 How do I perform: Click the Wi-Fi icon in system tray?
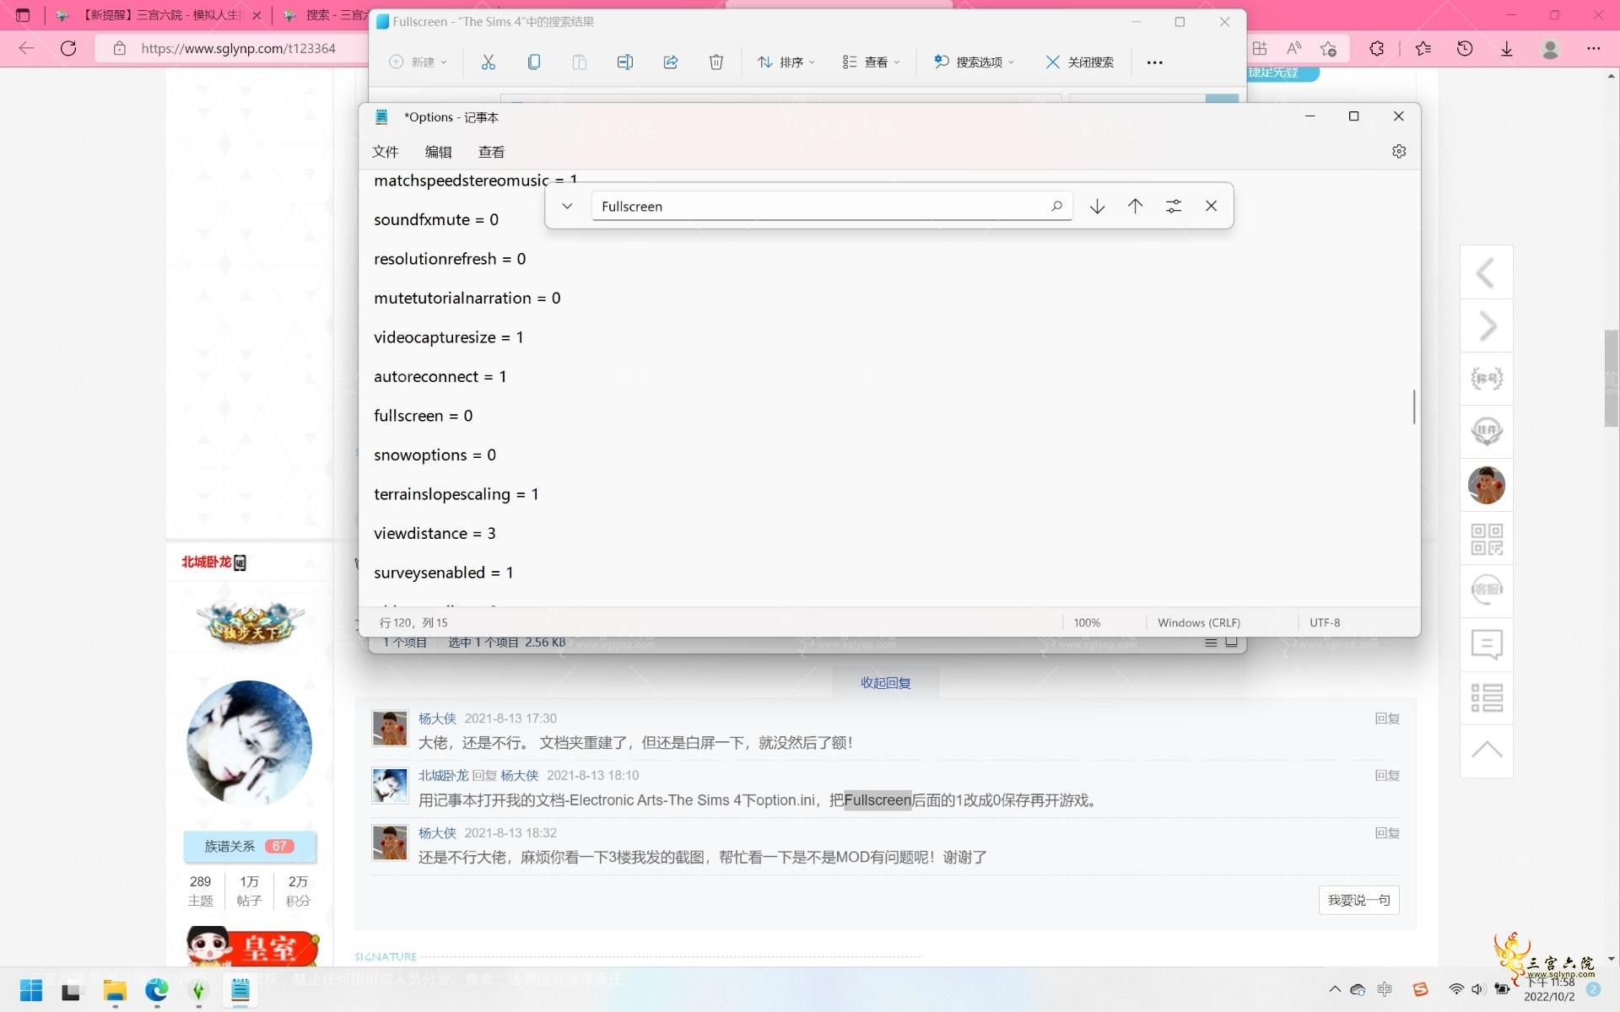tap(1456, 989)
